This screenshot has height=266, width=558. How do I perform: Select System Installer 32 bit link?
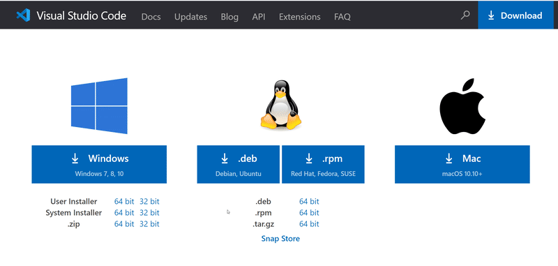(149, 213)
